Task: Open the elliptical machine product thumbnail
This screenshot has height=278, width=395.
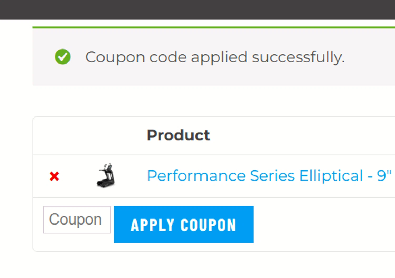Action: click(106, 175)
